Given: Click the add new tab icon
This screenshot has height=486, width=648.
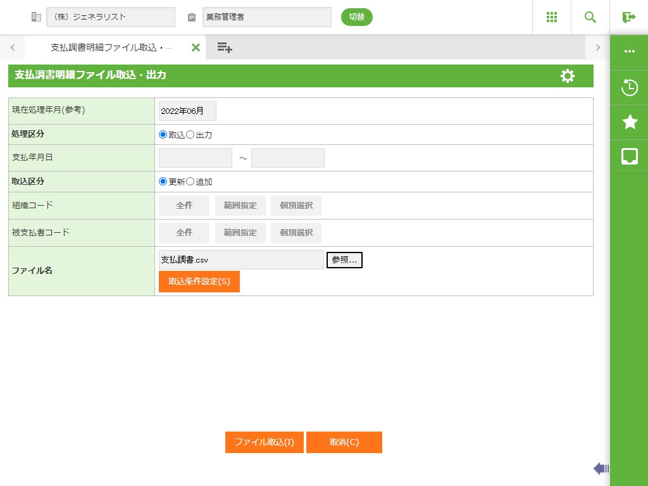Looking at the screenshot, I should [x=225, y=47].
